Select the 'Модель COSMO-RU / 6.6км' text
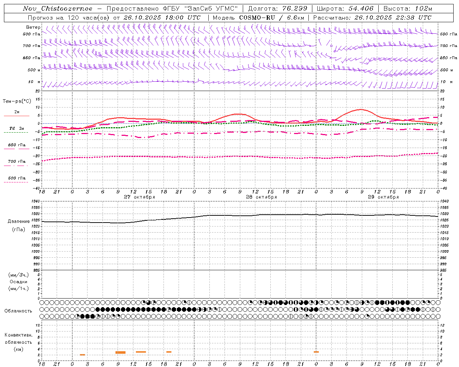 (258, 18)
